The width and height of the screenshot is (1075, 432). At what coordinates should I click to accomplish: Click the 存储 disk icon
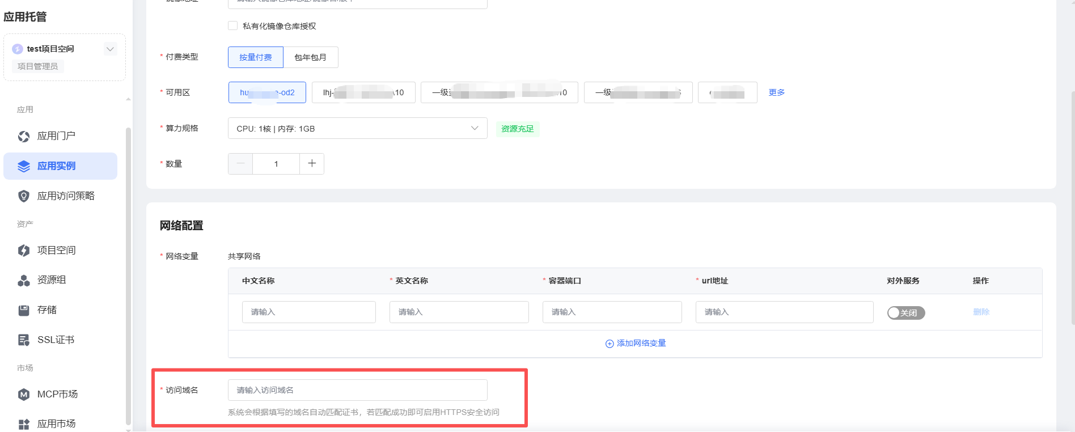click(x=24, y=310)
